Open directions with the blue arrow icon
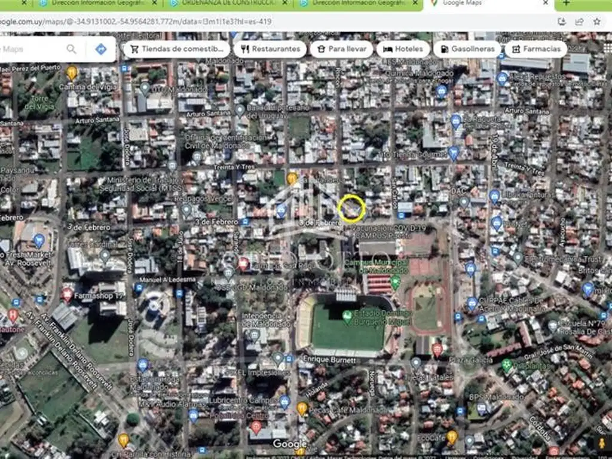 101,49
